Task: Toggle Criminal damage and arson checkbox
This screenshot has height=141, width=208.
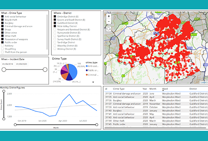Action: point(2,26)
